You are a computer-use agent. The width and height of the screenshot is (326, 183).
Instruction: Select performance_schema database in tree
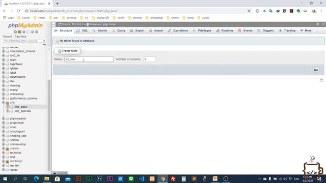[x=23, y=98]
